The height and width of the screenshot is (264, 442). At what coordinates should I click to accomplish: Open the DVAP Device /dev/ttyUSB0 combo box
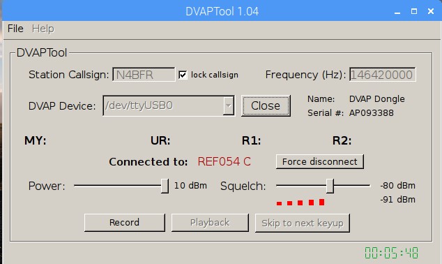169,105
